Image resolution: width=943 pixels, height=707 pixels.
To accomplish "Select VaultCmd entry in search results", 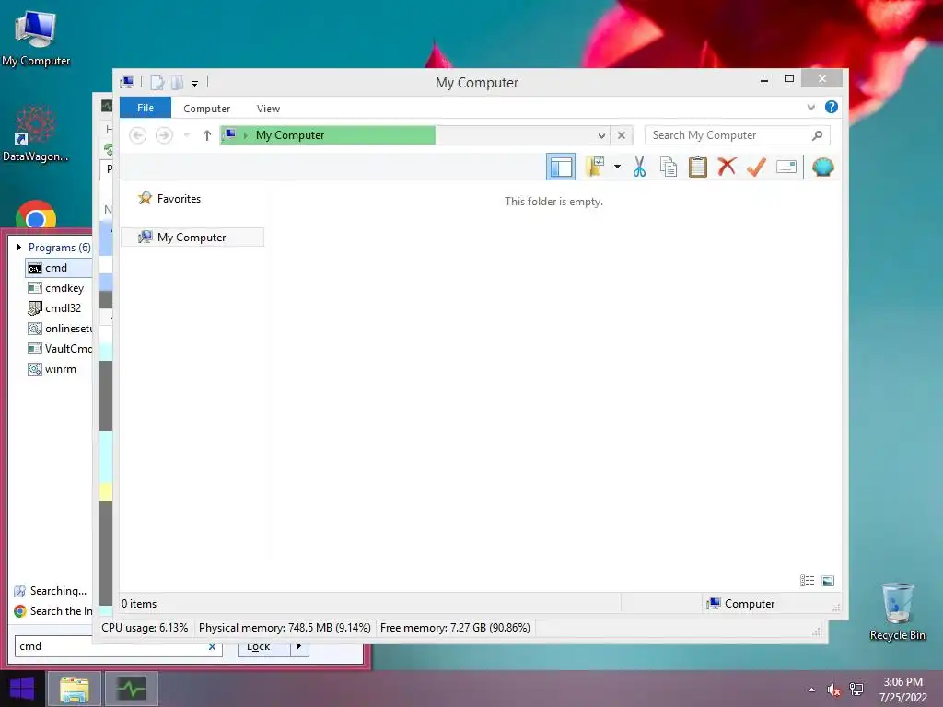I will tap(58, 349).
